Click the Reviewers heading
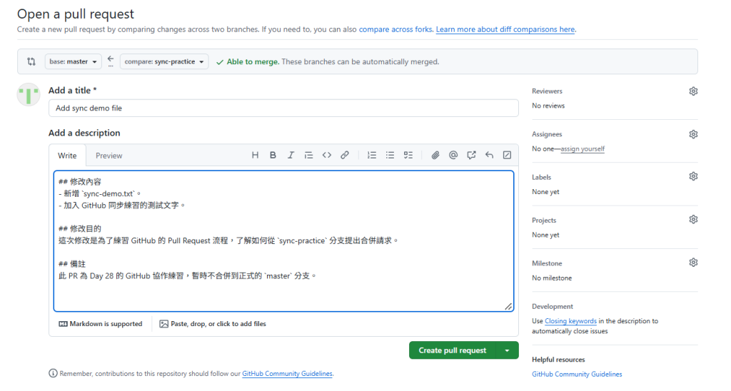Image resolution: width=731 pixels, height=391 pixels. tap(547, 91)
